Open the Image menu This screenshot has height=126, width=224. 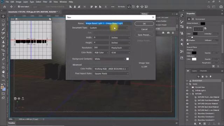click(19, 2)
